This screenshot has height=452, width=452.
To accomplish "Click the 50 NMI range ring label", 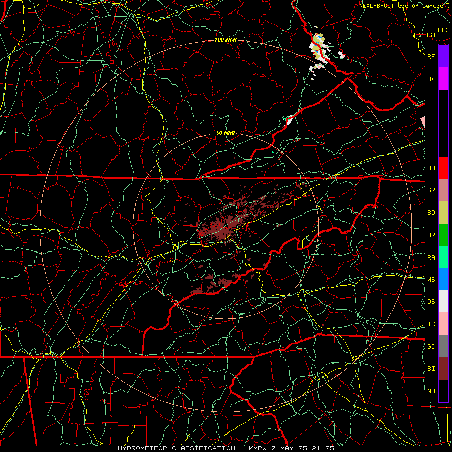I will click(x=225, y=133).
